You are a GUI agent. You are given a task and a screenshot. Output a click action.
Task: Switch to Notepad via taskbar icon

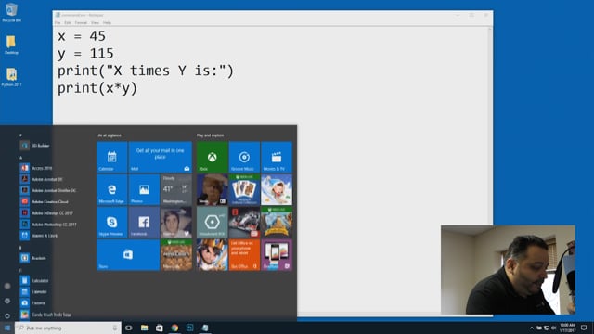(205, 328)
